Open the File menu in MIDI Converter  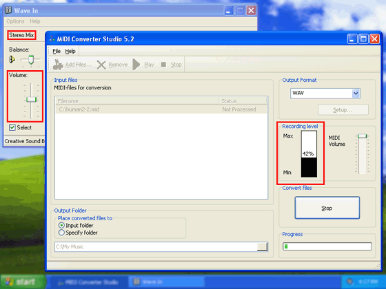(57, 51)
